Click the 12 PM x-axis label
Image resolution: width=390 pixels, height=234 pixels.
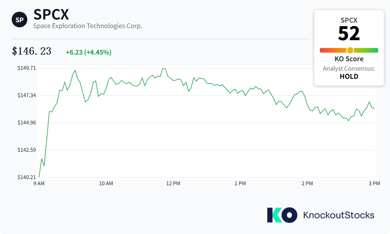(x=173, y=184)
